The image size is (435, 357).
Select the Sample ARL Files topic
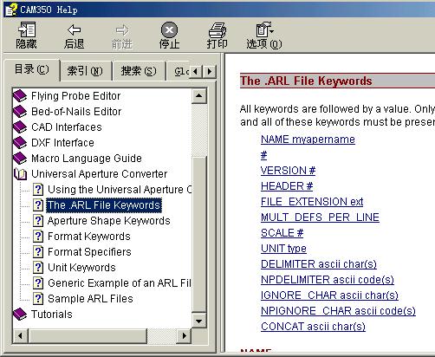click(90, 299)
